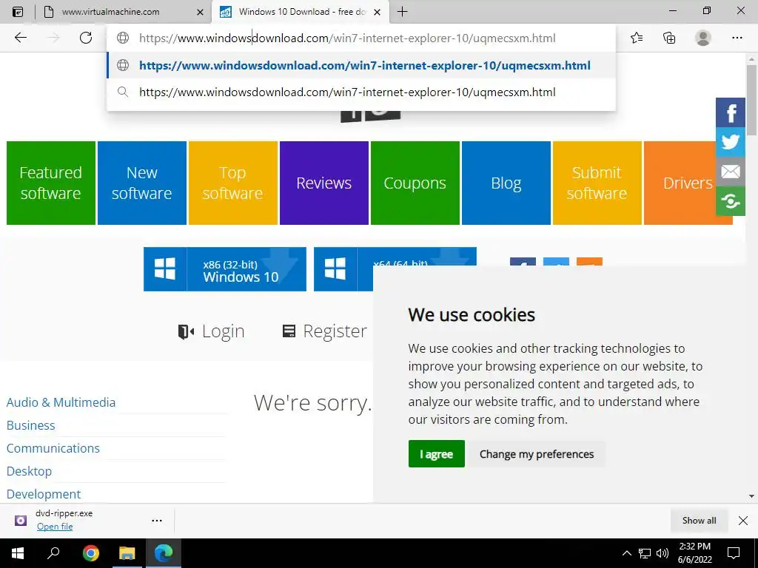This screenshot has width=758, height=568.
Task: Reload the page with the refresh icon
Action: 86,38
